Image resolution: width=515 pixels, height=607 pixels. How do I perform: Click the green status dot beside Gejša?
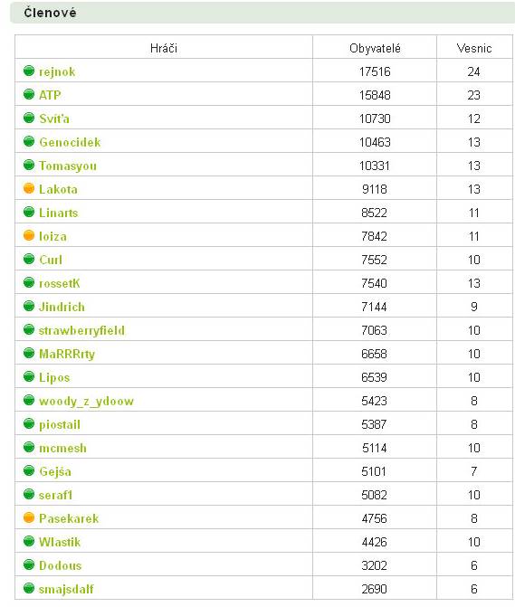pos(29,470)
